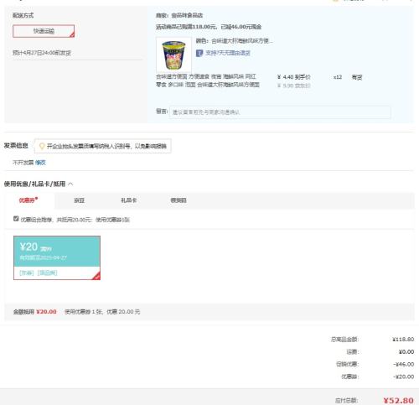This screenshot has height=405, width=419.
Task: Click the 7-day return policy shield icon
Action: pos(199,53)
